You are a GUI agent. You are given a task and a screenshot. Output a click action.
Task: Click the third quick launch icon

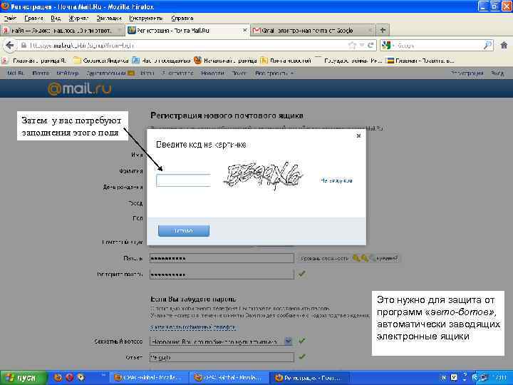point(81,377)
